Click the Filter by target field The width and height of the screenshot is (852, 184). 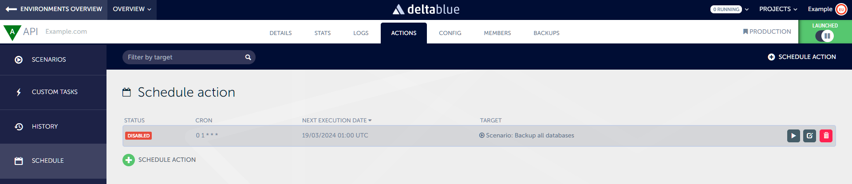click(x=184, y=57)
